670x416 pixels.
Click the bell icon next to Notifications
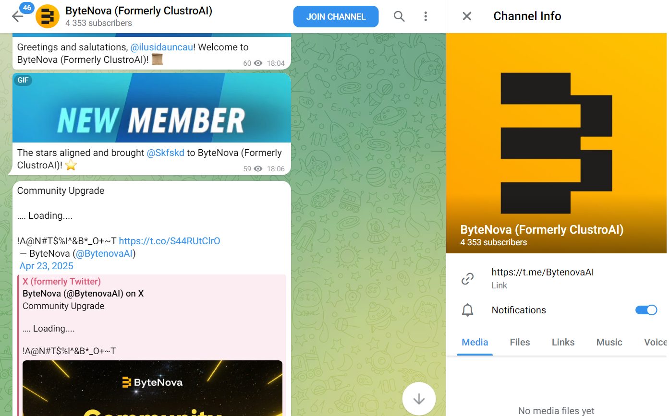click(x=467, y=310)
